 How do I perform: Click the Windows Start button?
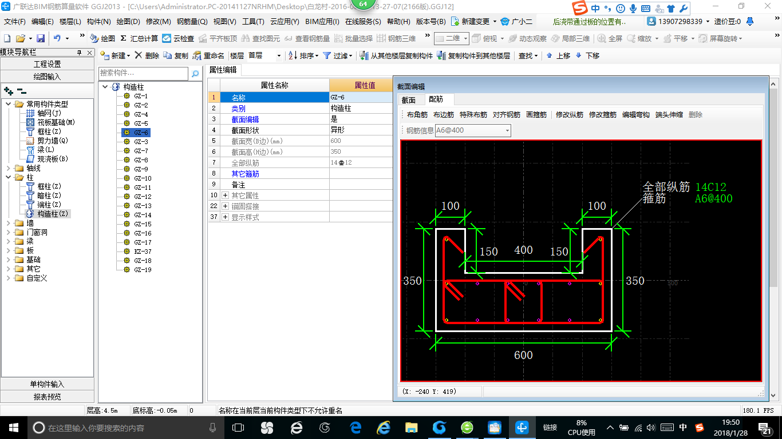tap(13, 427)
